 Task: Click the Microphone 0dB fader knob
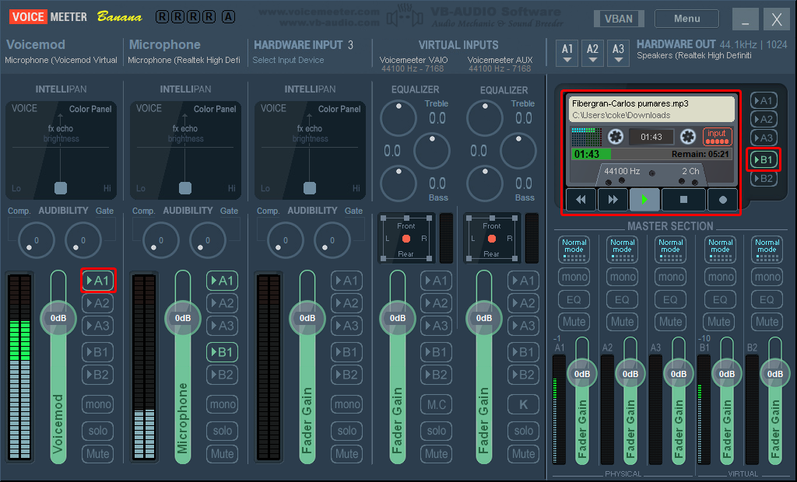pyautogui.click(x=183, y=318)
